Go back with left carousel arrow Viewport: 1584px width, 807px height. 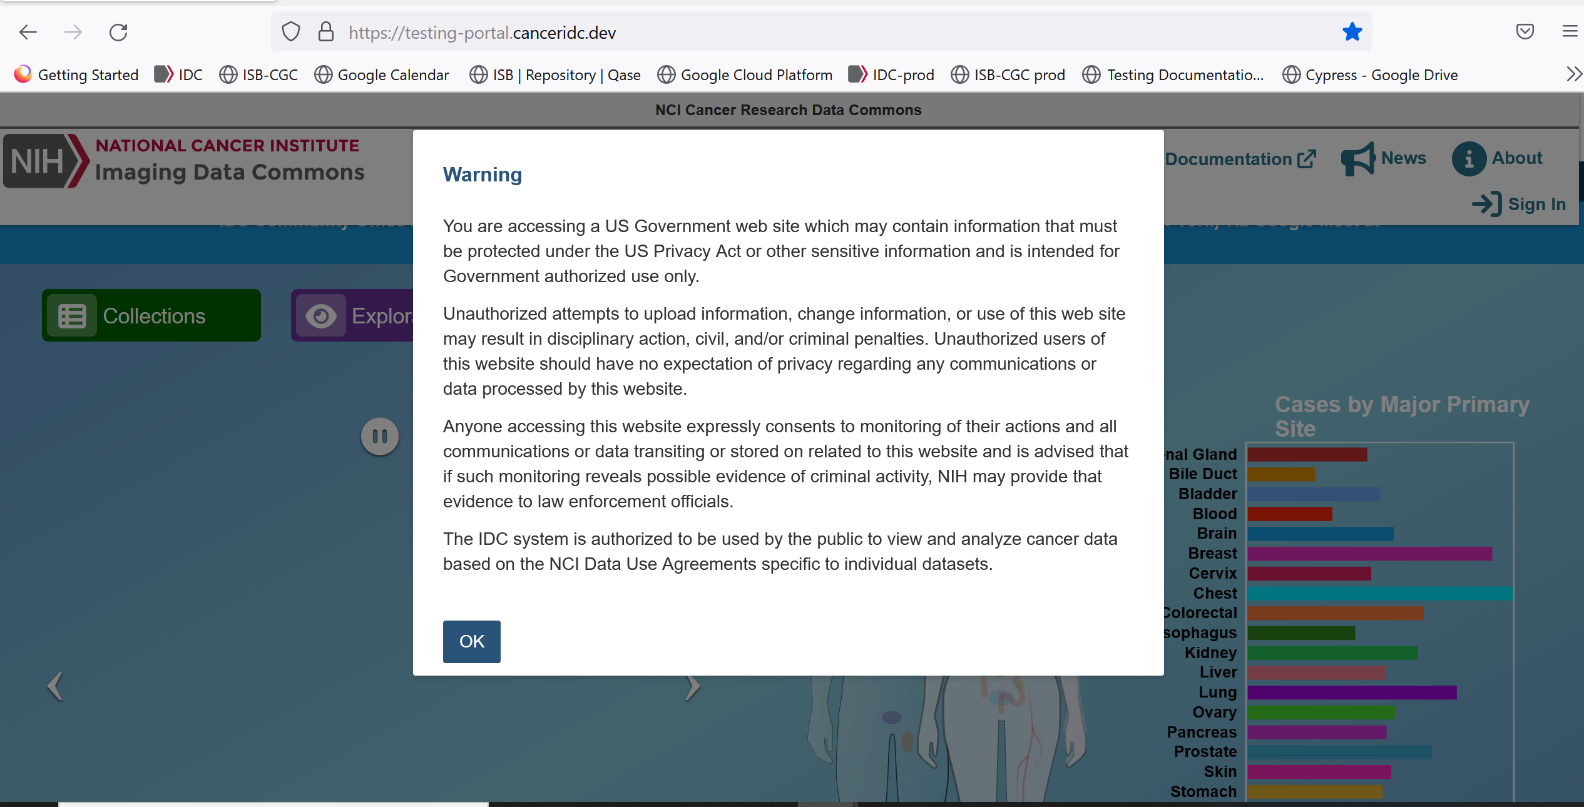point(54,686)
